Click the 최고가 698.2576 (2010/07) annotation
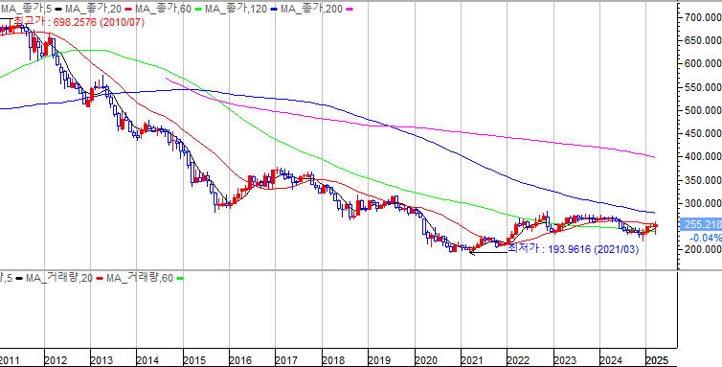 coord(79,22)
